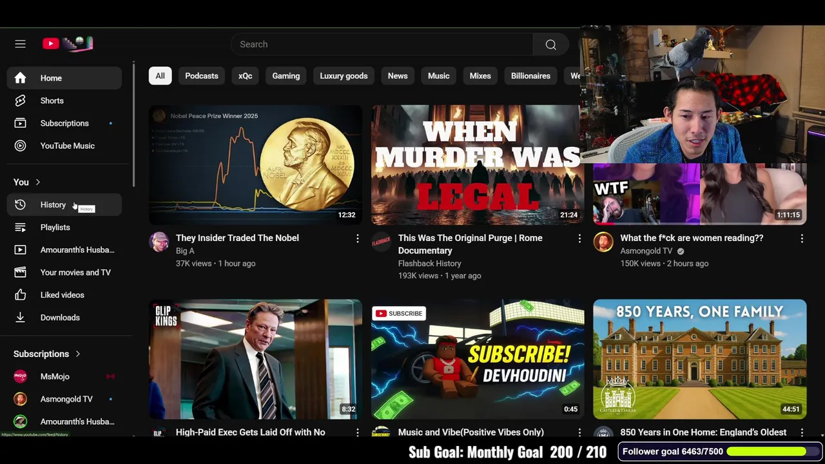Click the Amouranth's Husba... video-list icon under You
The height and width of the screenshot is (464, 825).
coord(20,250)
